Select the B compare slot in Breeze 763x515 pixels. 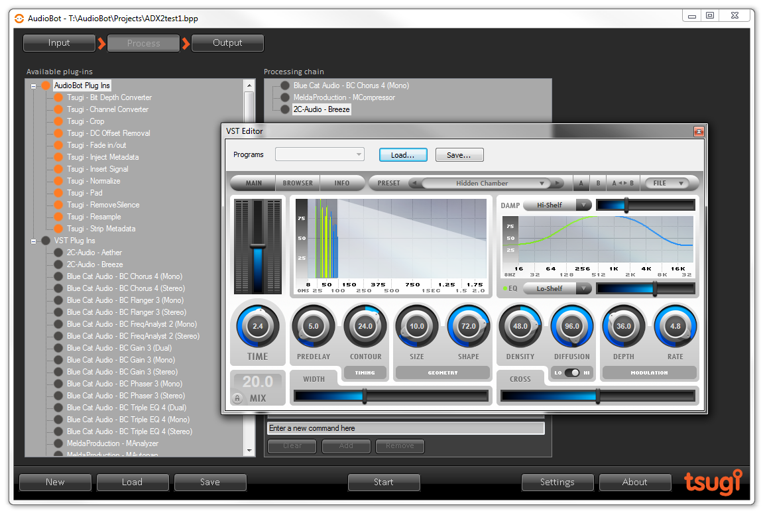pyautogui.click(x=599, y=183)
